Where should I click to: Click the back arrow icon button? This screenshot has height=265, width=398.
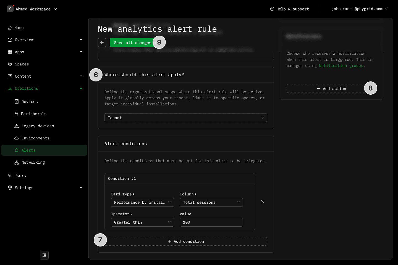(x=102, y=43)
